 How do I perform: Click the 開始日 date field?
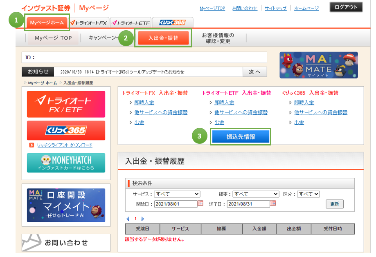[x=176, y=204]
